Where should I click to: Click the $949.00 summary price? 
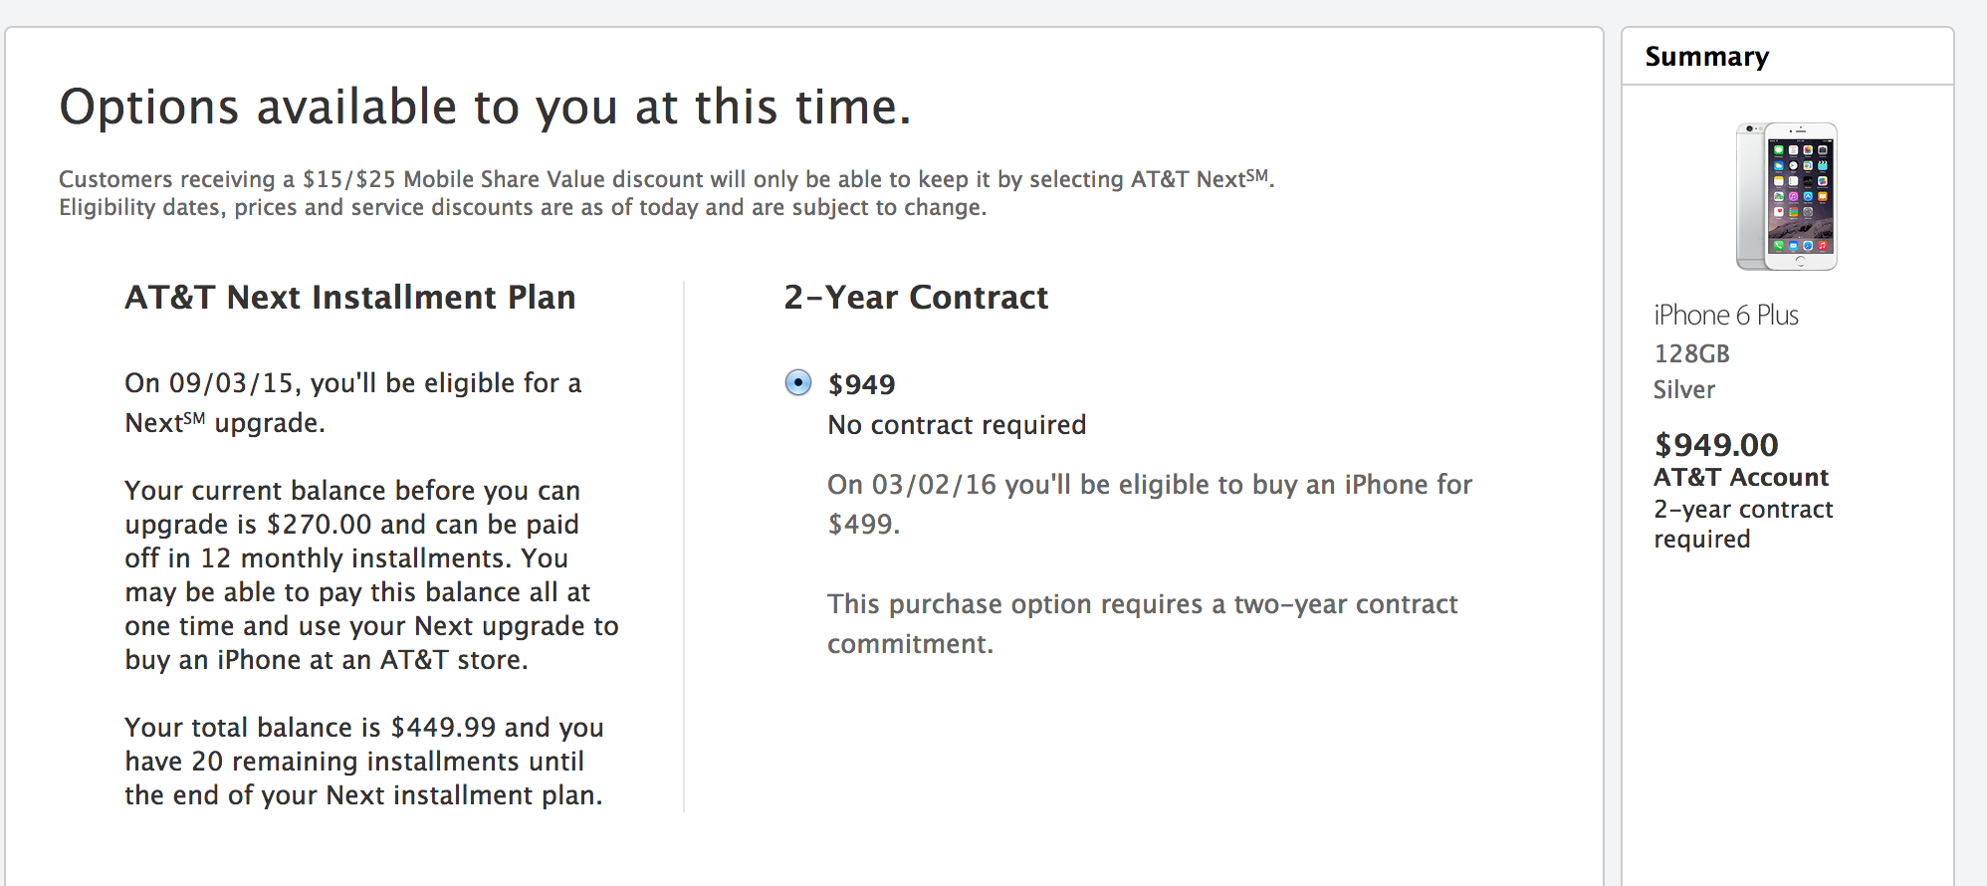click(1715, 444)
